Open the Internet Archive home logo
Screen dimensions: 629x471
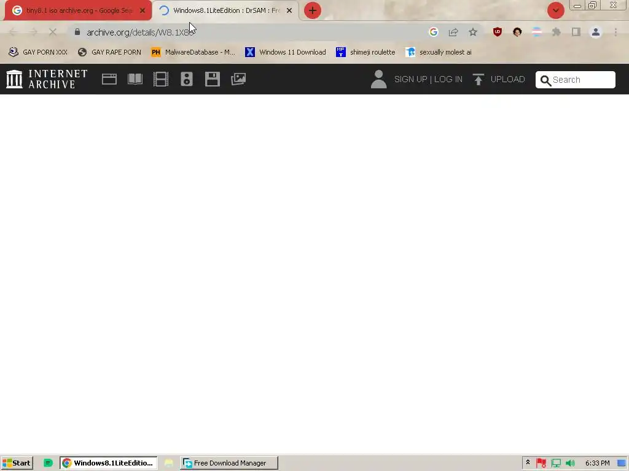click(x=47, y=79)
